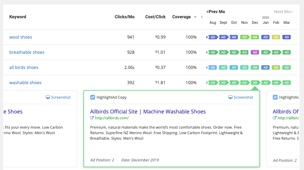
Task: Select the all birds shoes Aug AD badge
Action: pyautogui.click(x=213, y=67)
